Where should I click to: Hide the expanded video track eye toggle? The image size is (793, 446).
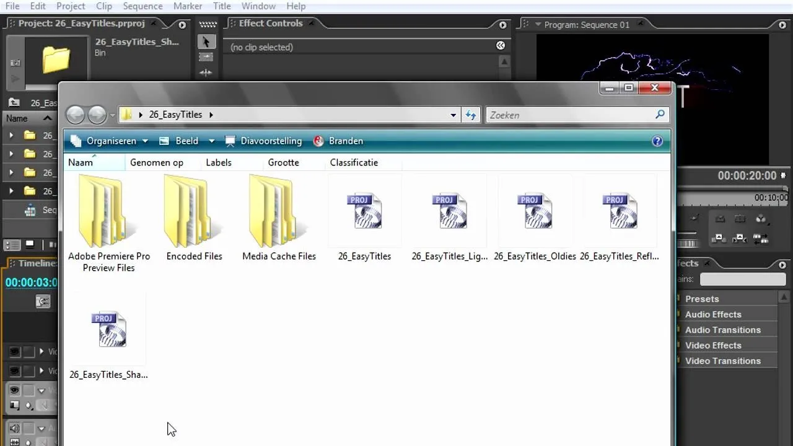14,391
